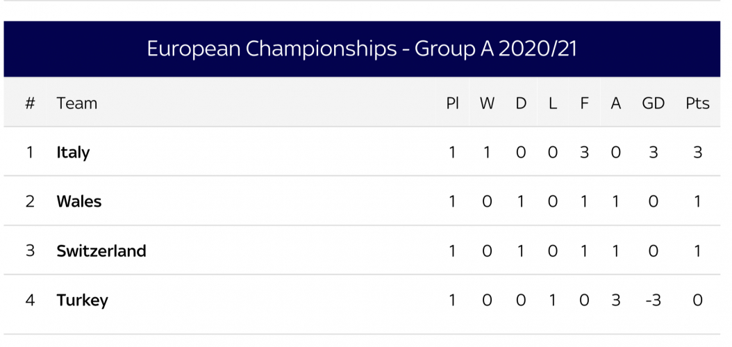Click Turkey's goal difference -3
Image resolution: width=732 pixels, height=347 pixels.
tap(652, 300)
